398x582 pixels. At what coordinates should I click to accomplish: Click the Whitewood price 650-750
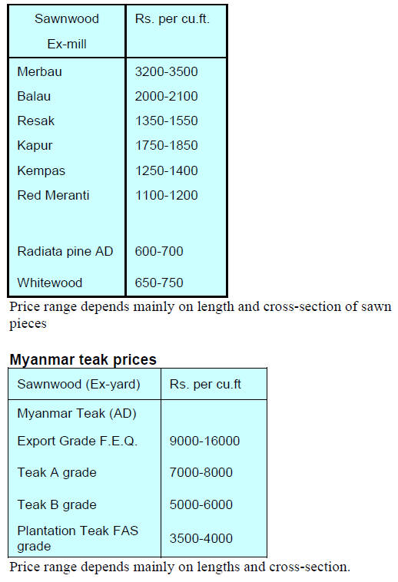pyautogui.click(x=159, y=283)
